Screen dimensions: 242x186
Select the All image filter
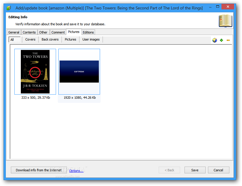14,40
